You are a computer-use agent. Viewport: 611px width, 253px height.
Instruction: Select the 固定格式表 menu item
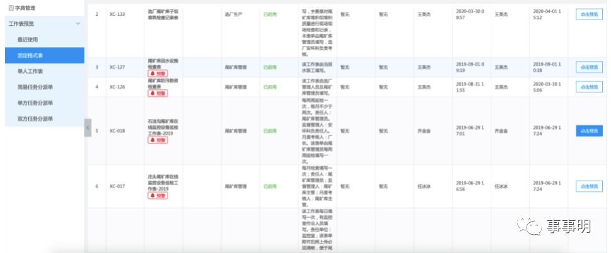pos(30,55)
